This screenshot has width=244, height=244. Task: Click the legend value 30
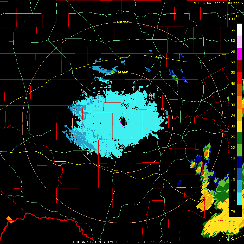pyautogui.click(x=233, y=126)
